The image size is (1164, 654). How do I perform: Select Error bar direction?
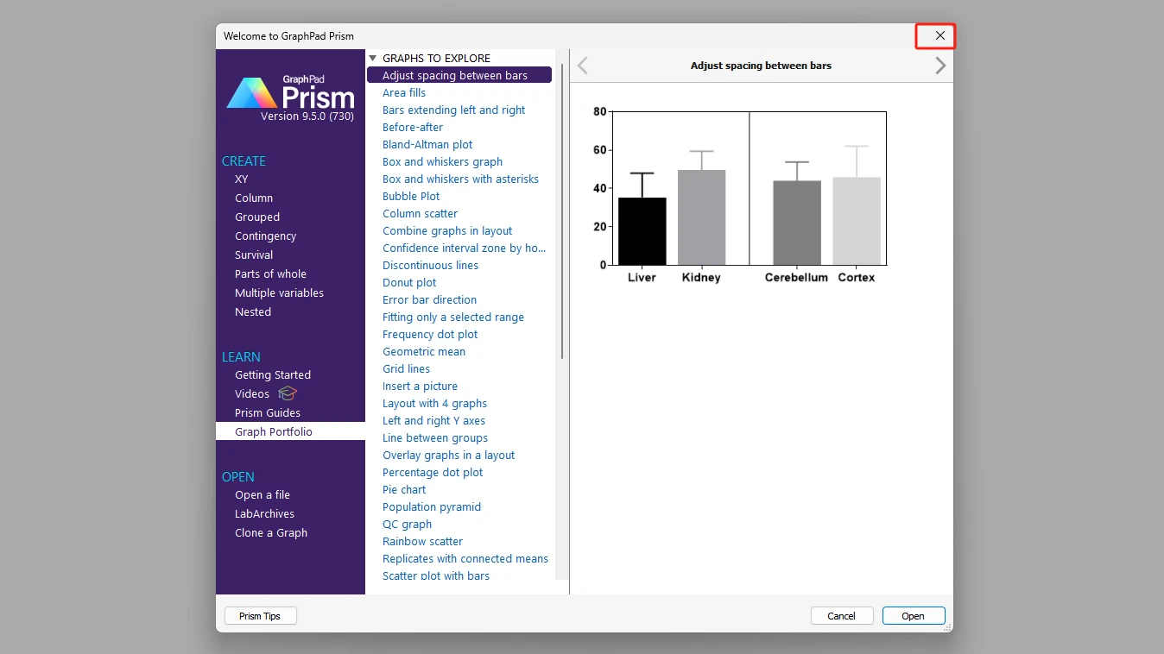tap(430, 299)
